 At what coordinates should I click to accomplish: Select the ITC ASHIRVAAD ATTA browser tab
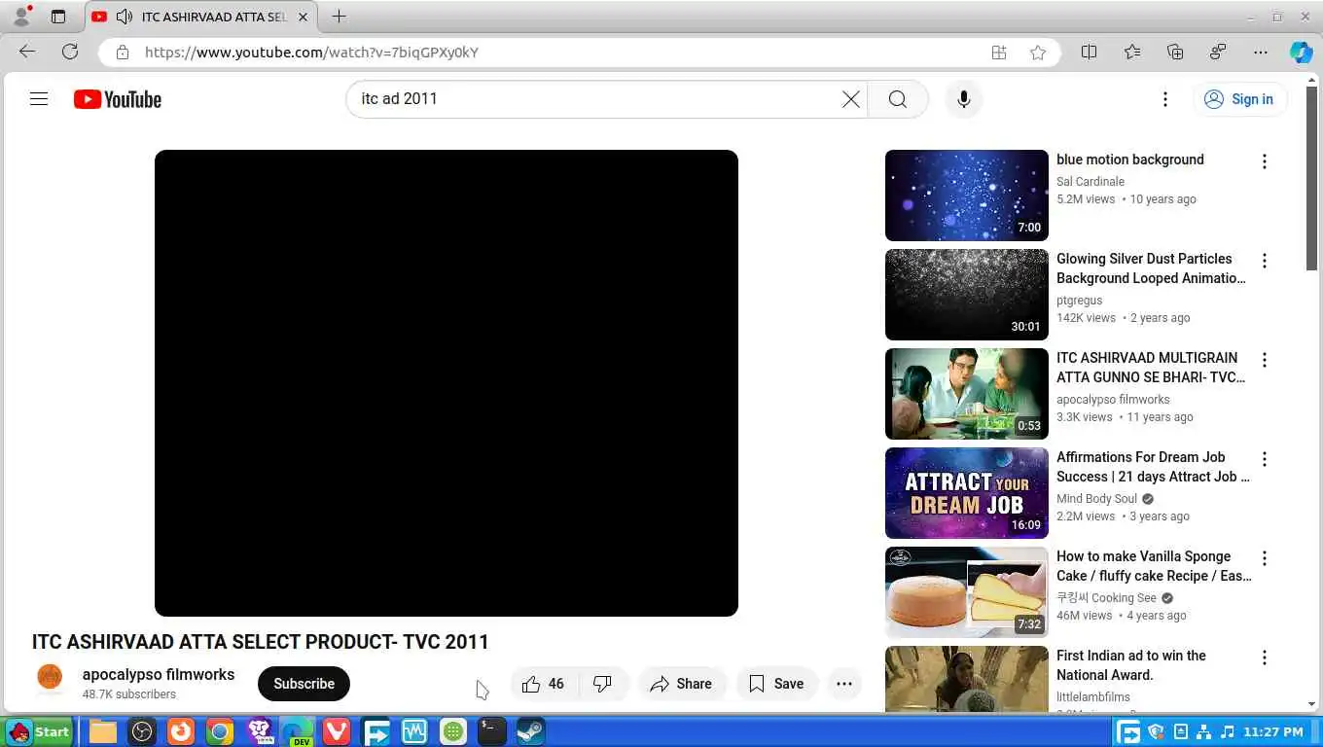tap(200, 17)
